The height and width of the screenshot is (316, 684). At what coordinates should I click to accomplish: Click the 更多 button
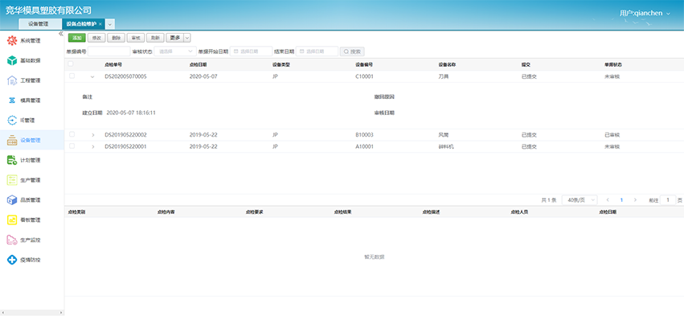(175, 38)
